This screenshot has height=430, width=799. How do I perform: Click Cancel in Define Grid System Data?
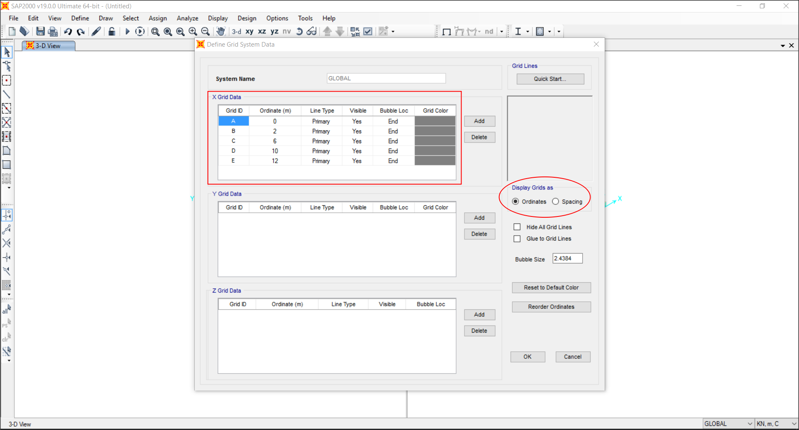click(x=573, y=357)
